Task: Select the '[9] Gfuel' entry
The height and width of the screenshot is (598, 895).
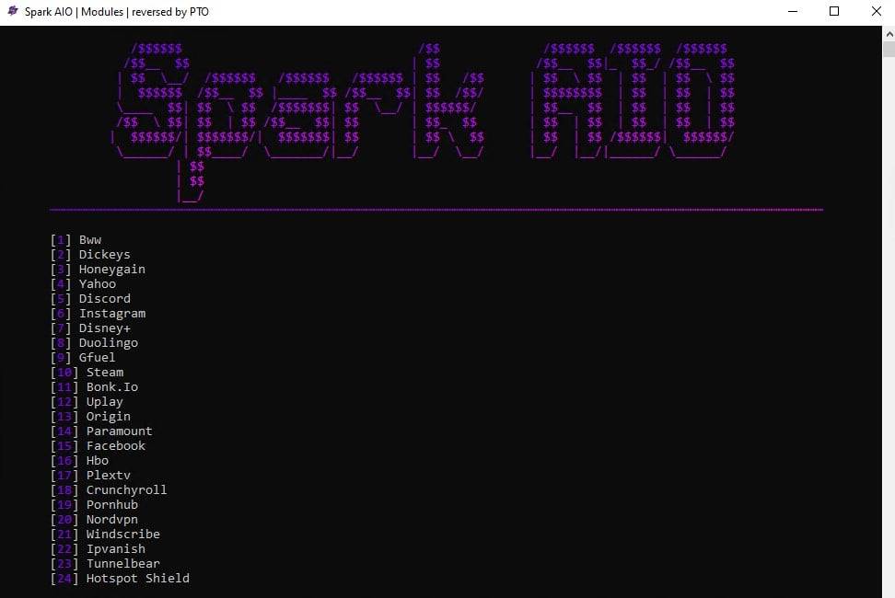Action: click(x=83, y=358)
